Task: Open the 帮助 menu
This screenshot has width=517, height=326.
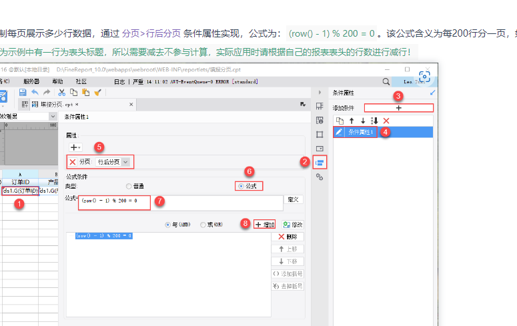Action: point(57,82)
